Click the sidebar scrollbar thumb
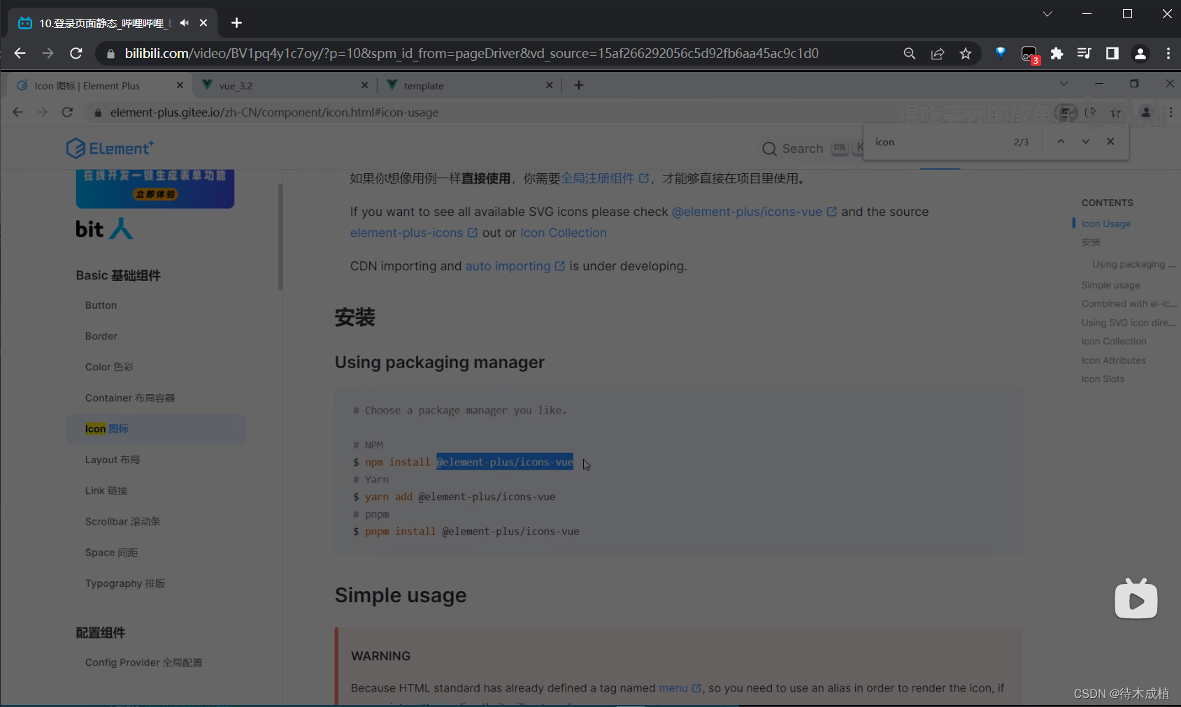The width and height of the screenshot is (1181, 707). [x=280, y=238]
